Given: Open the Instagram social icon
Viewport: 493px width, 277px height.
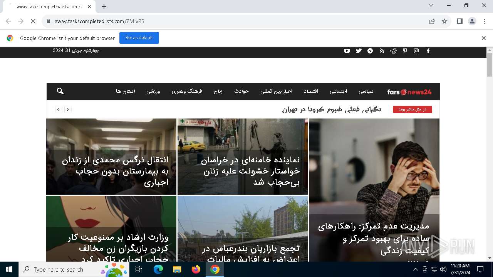Looking at the screenshot, I should (x=416, y=51).
